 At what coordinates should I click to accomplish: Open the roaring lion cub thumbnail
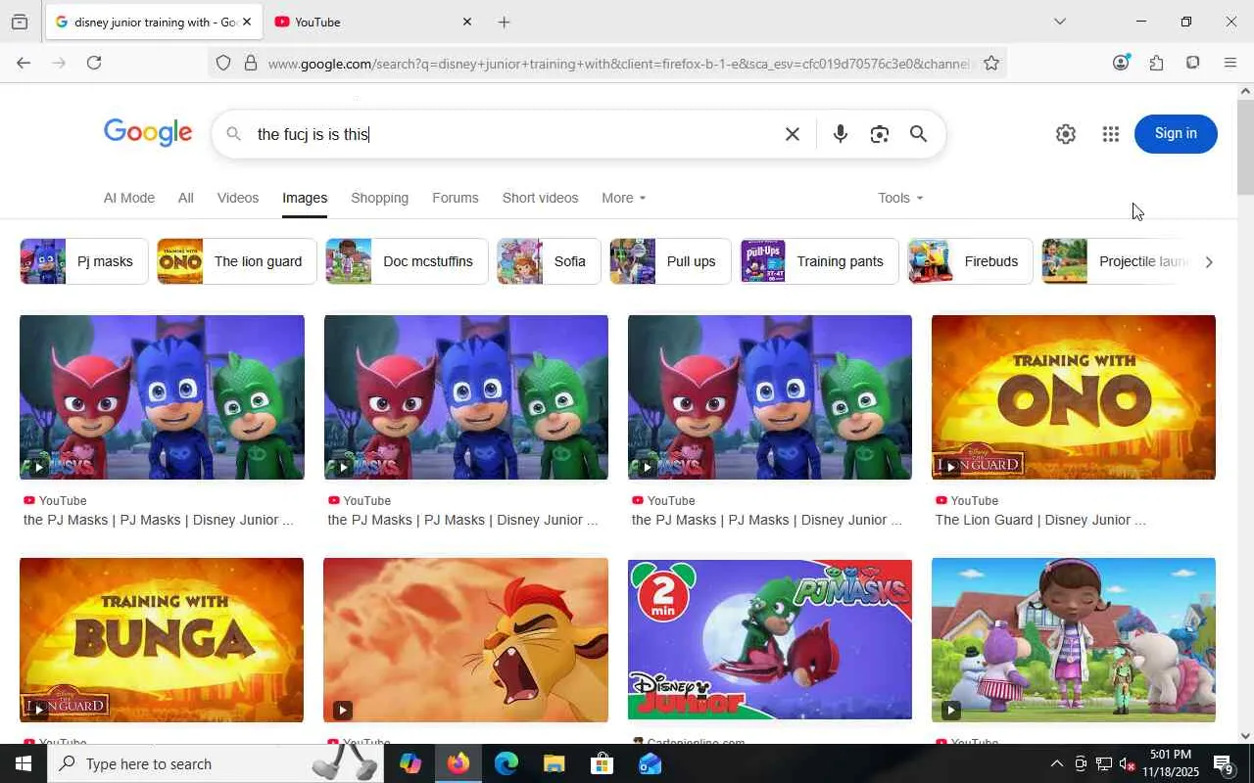coord(465,640)
